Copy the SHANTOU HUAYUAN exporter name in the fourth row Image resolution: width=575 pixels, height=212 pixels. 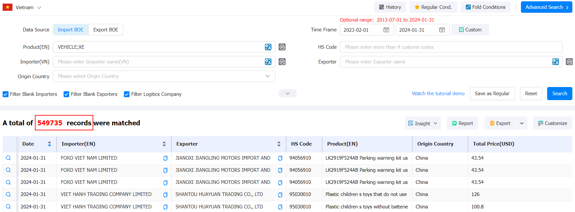(x=280, y=195)
